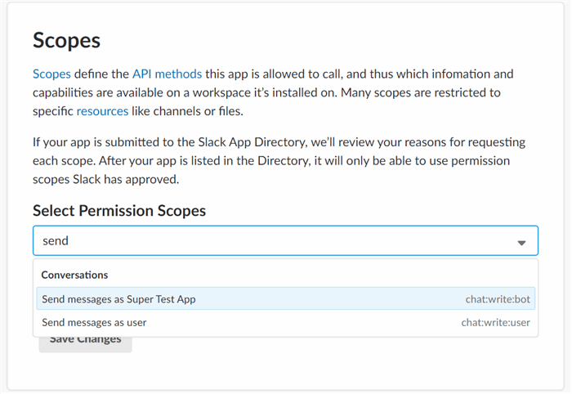Click the phrase like channels or files
Screen dimensions: 572x394
pos(187,111)
